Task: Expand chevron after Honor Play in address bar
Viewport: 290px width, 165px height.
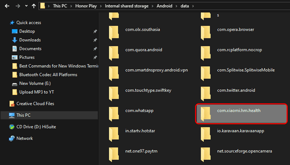Action: point(101,6)
